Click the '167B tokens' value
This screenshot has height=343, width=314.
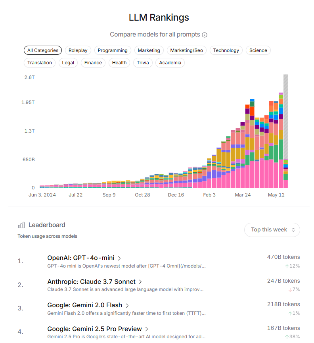tap(283, 328)
